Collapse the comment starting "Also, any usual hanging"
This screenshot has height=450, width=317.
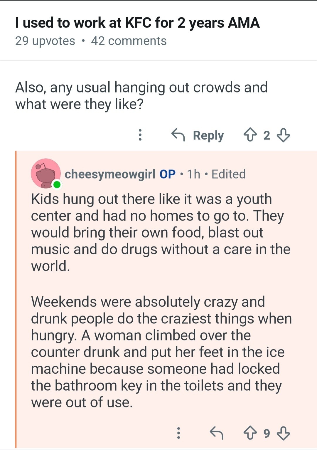pos(141,96)
